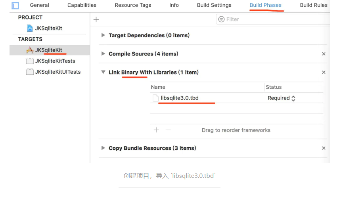The width and height of the screenshot is (343, 202).
Task: Expand Target Dependencies section
Action: pos(103,35)
